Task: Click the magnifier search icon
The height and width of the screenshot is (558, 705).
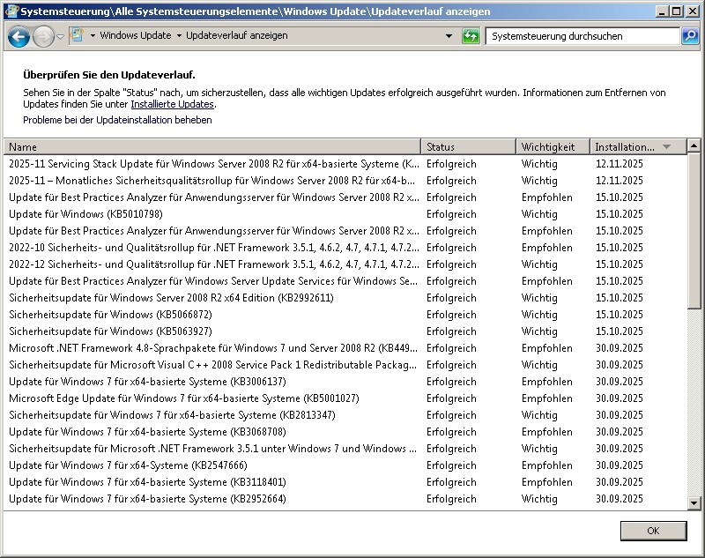Action: 691,36
